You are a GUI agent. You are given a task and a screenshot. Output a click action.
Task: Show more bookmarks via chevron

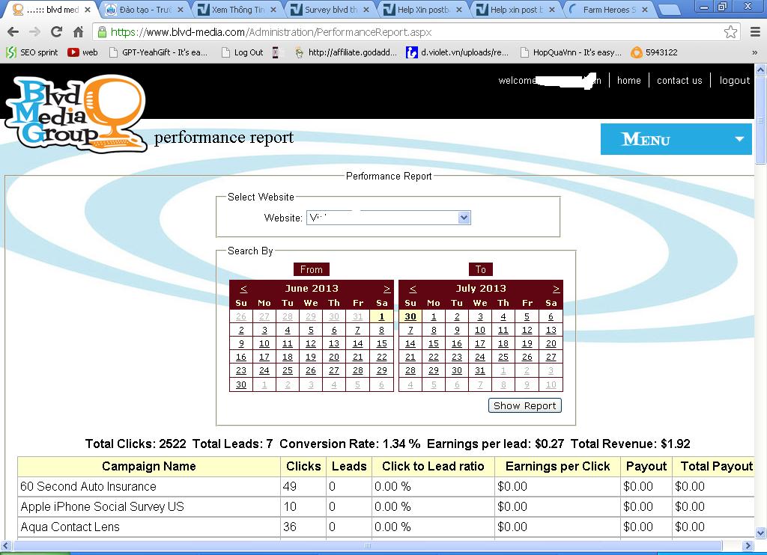(755, 52)
